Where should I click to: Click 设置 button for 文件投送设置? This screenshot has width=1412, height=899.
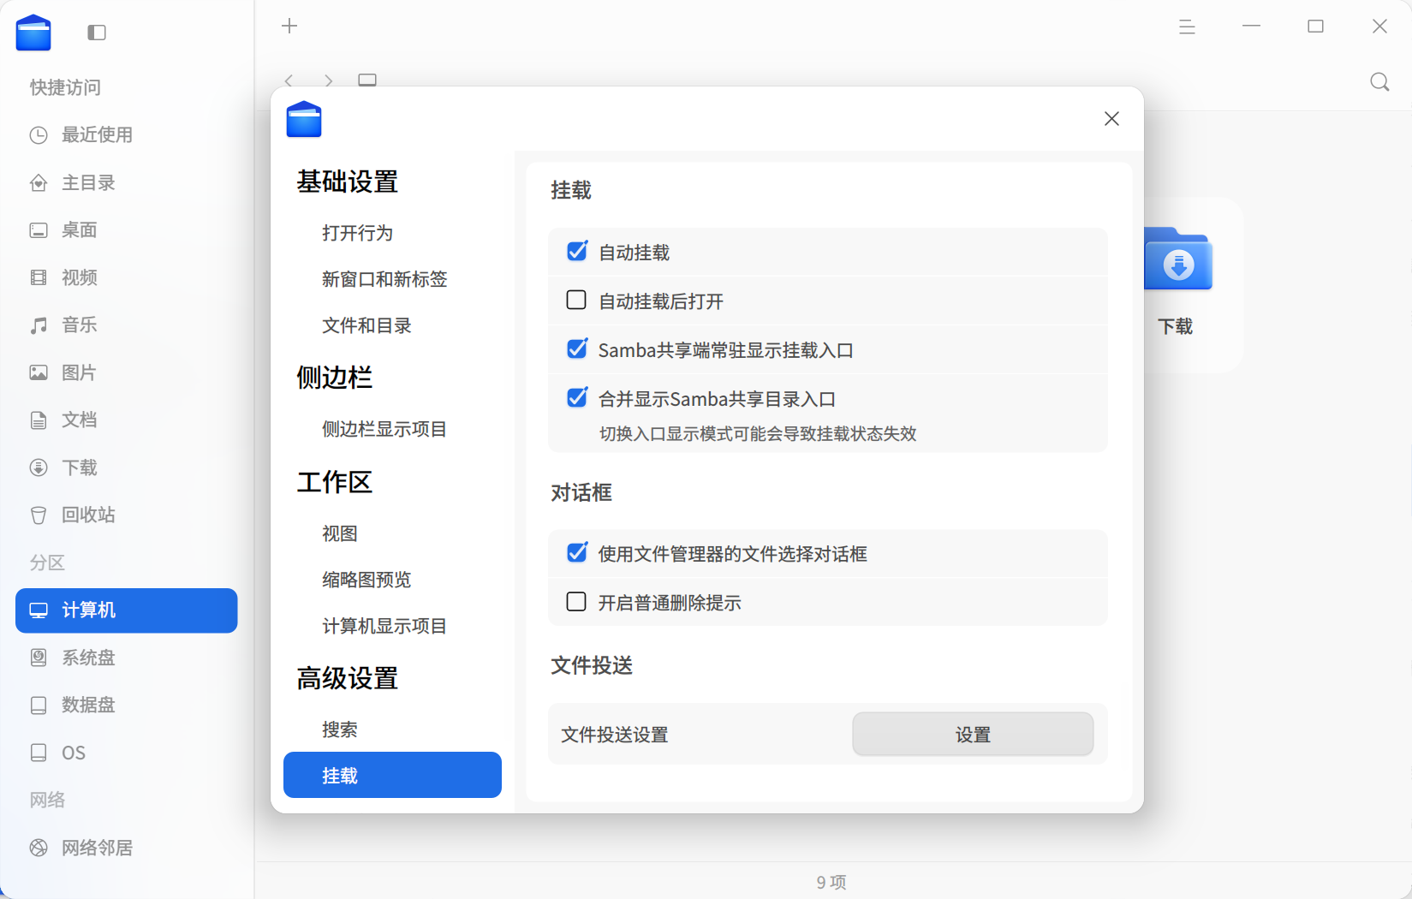973,735
